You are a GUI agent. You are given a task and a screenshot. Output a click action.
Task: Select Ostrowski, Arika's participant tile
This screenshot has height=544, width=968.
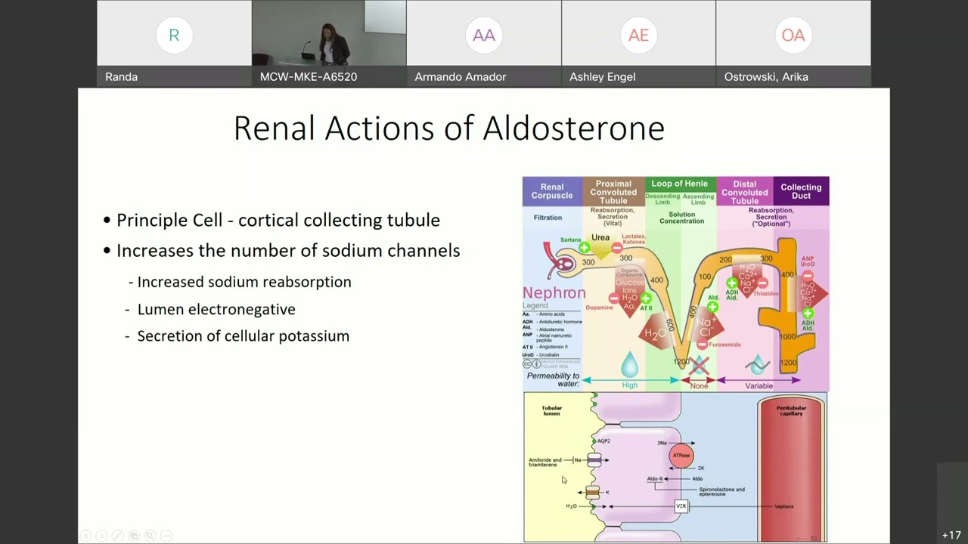(793, 43)
